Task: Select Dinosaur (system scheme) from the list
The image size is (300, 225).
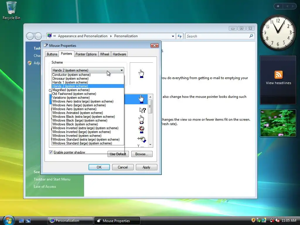Action: 88,79
